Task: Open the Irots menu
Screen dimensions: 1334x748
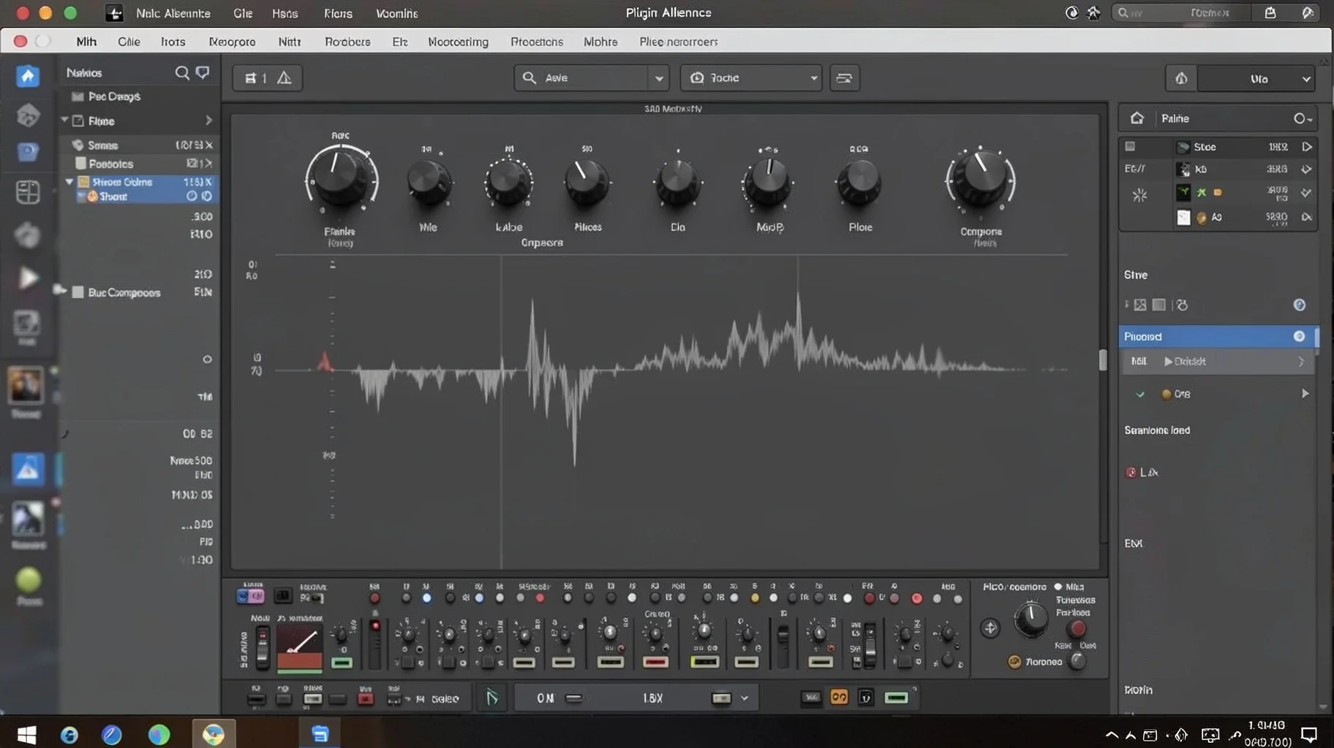Action: 173,42
